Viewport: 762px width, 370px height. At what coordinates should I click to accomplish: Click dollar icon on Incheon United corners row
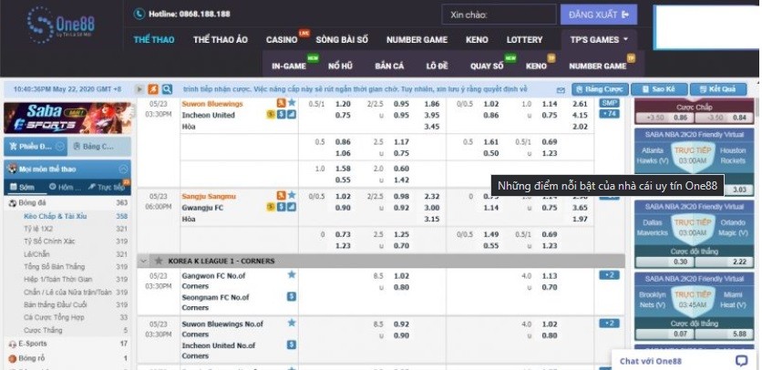[x=291, y=344]
